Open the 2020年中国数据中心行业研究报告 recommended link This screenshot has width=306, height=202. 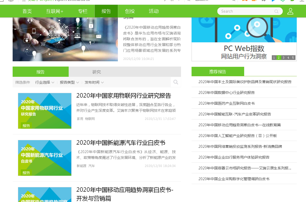(227, 93)
